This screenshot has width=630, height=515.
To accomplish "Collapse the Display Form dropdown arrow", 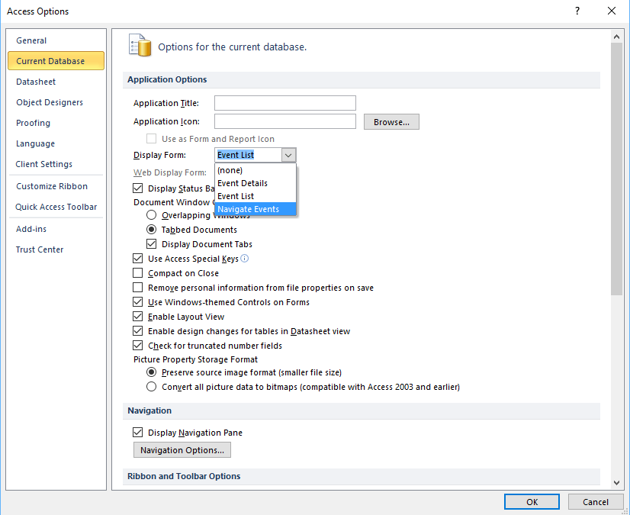I will [x=288, y=155].
